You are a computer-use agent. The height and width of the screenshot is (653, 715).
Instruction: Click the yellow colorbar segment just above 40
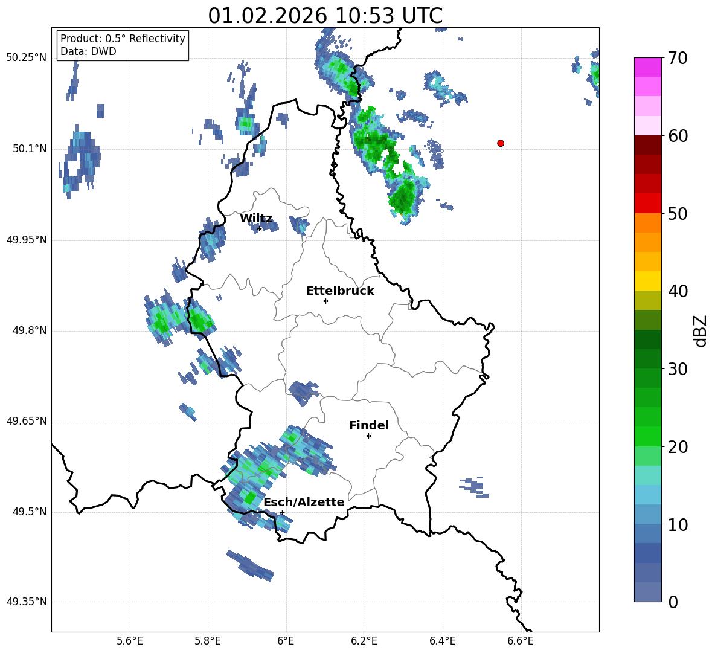point(647,281)
